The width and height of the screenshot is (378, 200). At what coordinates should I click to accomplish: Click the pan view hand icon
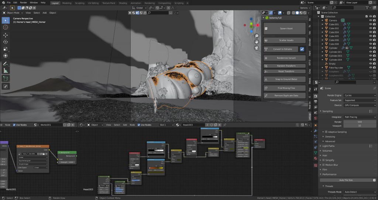[257, 42]
